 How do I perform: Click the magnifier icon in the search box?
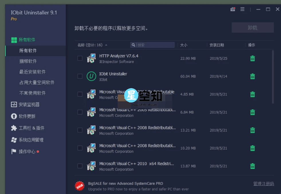click(x=133, y=45)
